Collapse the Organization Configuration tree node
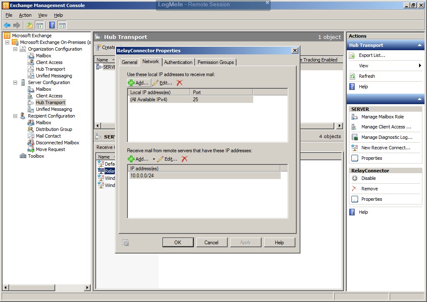Viewport: 427px width, 302px height. click(15, 49)
